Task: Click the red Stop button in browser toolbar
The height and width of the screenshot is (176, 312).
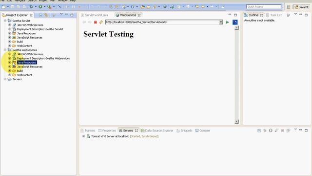Action: pos(96,22)
